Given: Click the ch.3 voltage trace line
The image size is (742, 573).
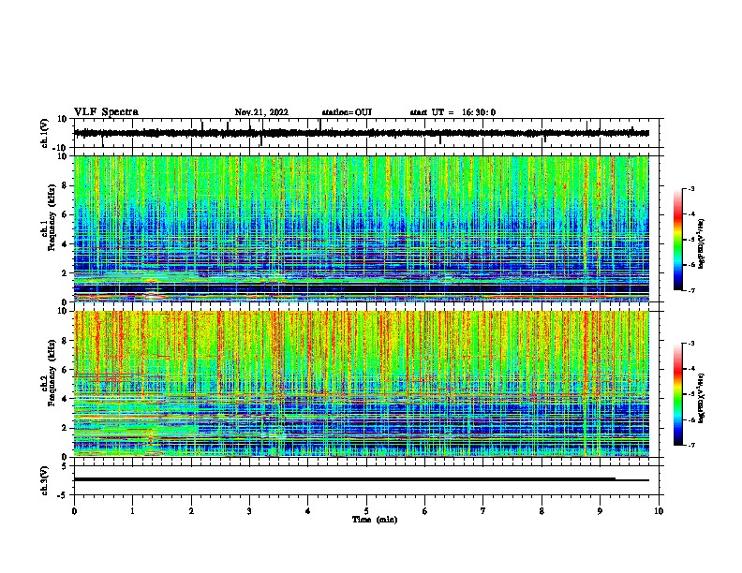Looking at the screenshot, I should [x=362, y=479].
